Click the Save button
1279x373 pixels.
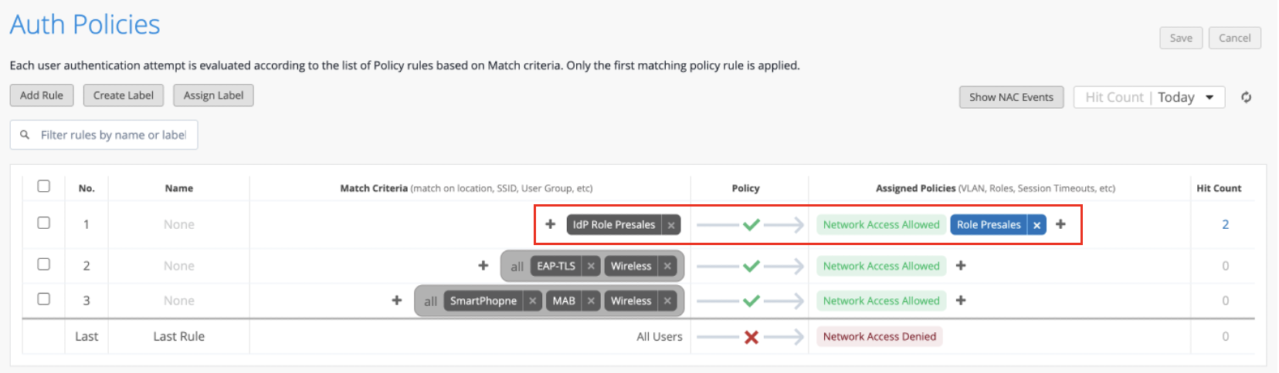click(1181, 38)
